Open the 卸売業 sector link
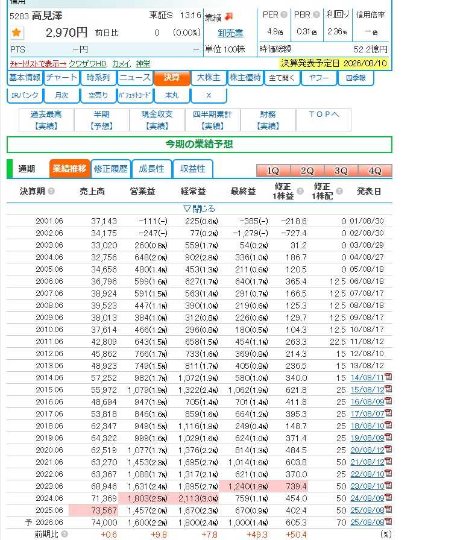Image resolution: width=472 pixels, height=540 pixels. [230, 33]
